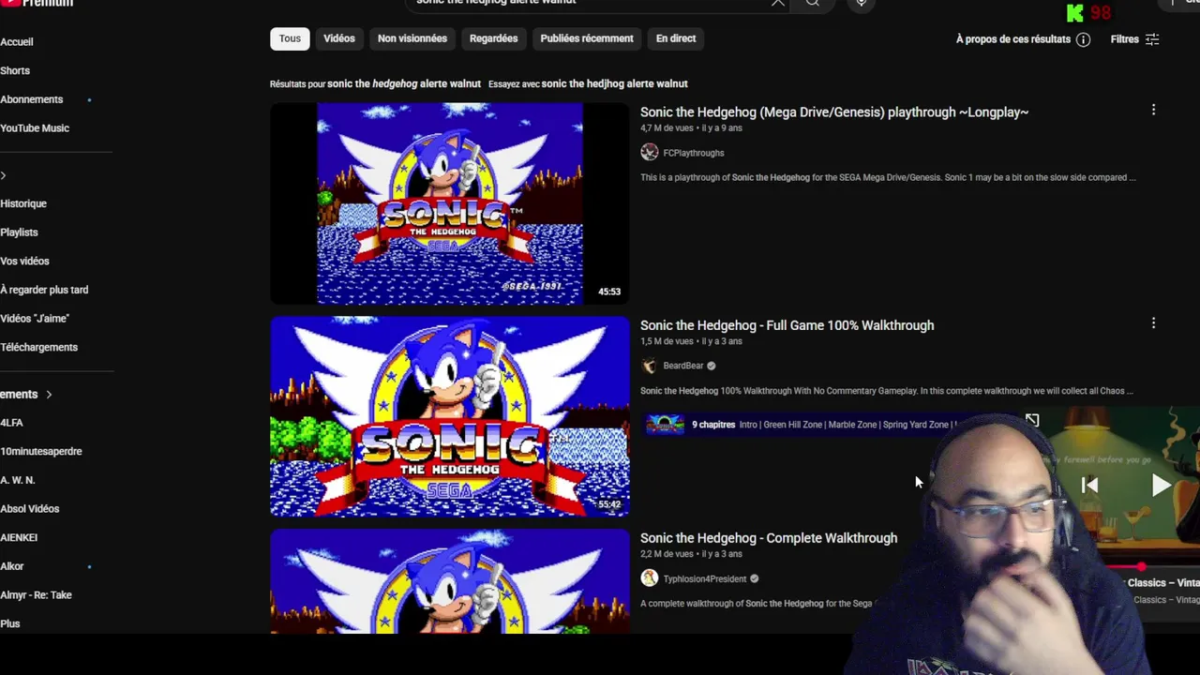The width and height of the screenshot is (1200, 675).
Task: Click the Complete Walkthrough video thumbnail
Action: point(450,581)
